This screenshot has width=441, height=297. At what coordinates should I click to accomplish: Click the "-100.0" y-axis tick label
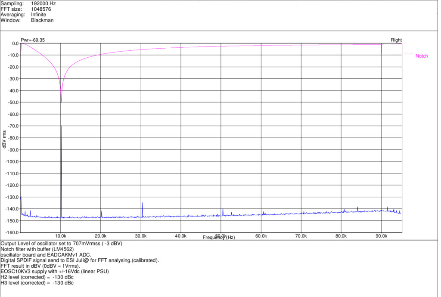(12, 162)
